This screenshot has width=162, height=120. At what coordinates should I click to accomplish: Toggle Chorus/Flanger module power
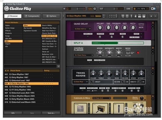153,48
